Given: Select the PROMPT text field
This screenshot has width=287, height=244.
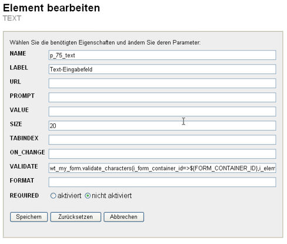Looking at the screenshot, I should click(x=162, y=98).
